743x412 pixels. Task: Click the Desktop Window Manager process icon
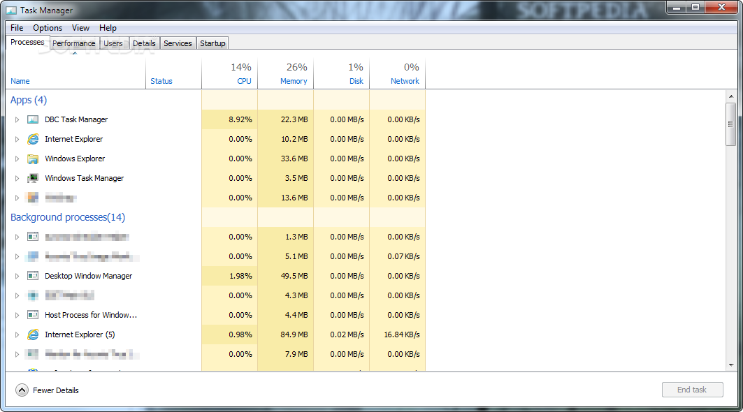tap(33, 276)
